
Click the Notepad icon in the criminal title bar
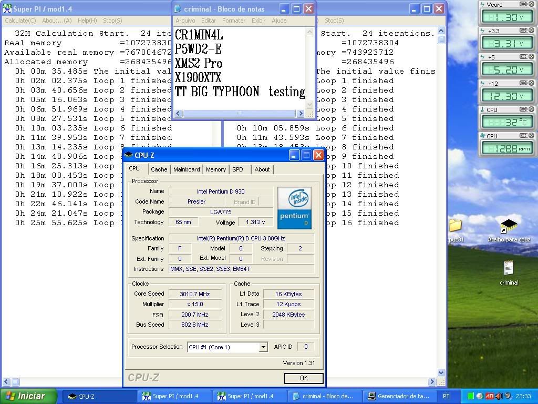pyautogui.click(x=178, y=9)
